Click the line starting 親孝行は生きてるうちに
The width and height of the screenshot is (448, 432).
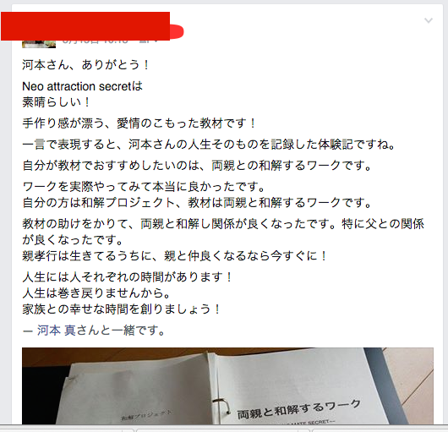pos(175,255)
